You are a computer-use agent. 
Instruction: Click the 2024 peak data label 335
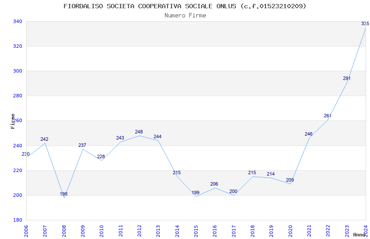[x=365, y=23]
